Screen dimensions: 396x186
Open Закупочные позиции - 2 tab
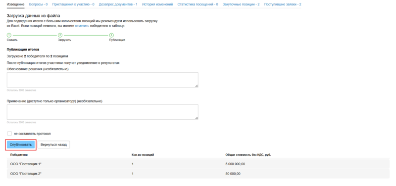pyautogui.click(x=241, y=4)
